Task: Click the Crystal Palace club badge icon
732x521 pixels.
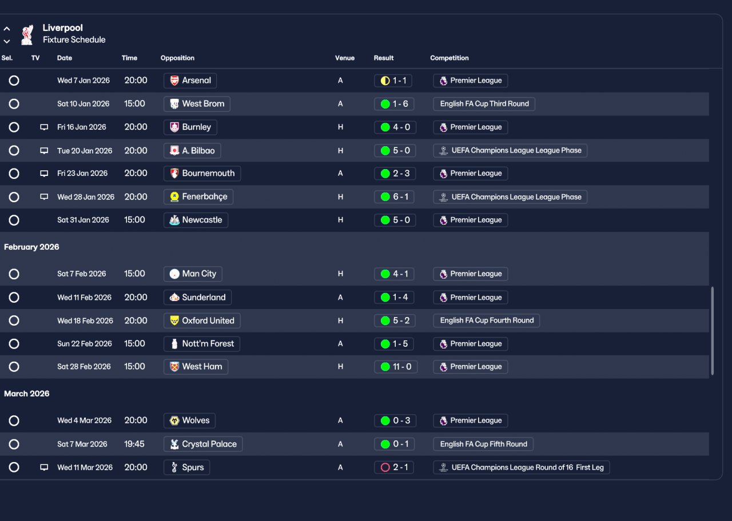Action: coord(174,444)
